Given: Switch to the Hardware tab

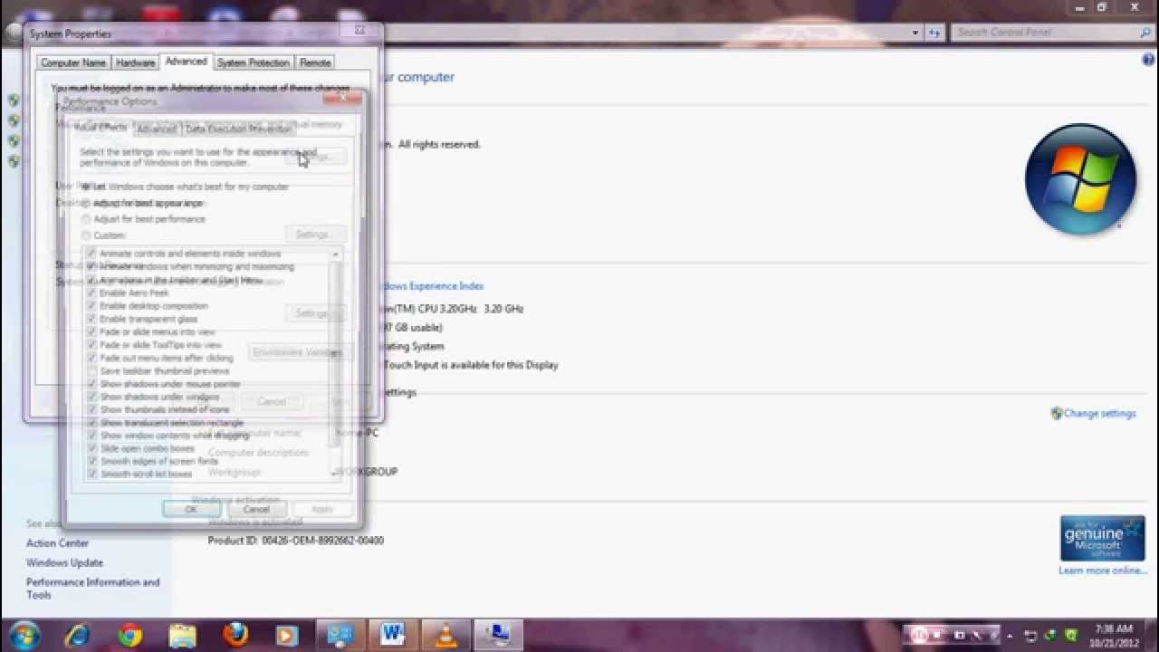Looking at the screenshot, I should point(135,62).
